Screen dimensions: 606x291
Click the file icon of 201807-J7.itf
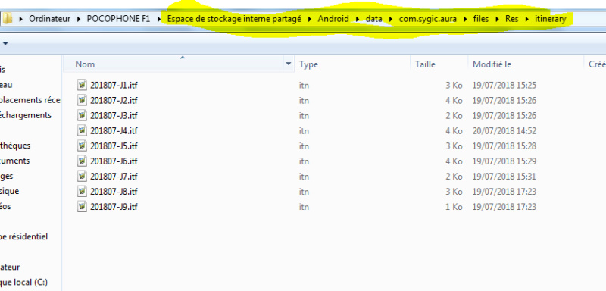coord(82,177)
